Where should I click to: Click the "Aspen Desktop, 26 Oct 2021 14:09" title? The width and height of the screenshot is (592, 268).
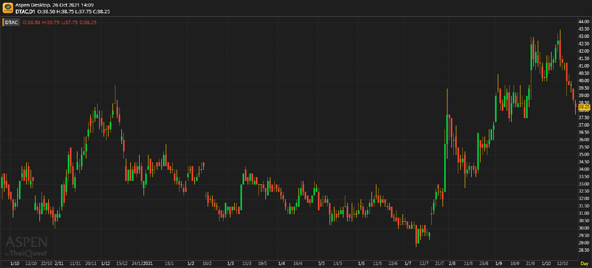pos(55,4)
